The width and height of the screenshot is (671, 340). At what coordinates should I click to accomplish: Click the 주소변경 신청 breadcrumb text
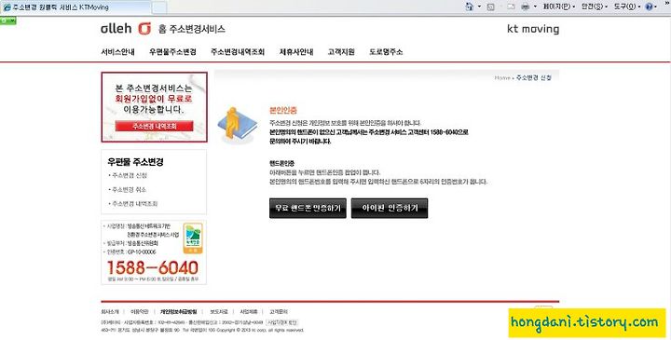point(534,78)
